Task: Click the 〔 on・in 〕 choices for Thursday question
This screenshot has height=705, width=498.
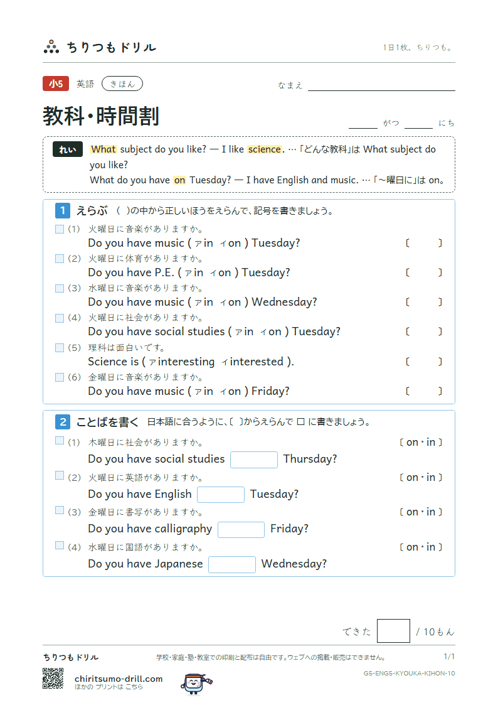Action: [421, 443]
